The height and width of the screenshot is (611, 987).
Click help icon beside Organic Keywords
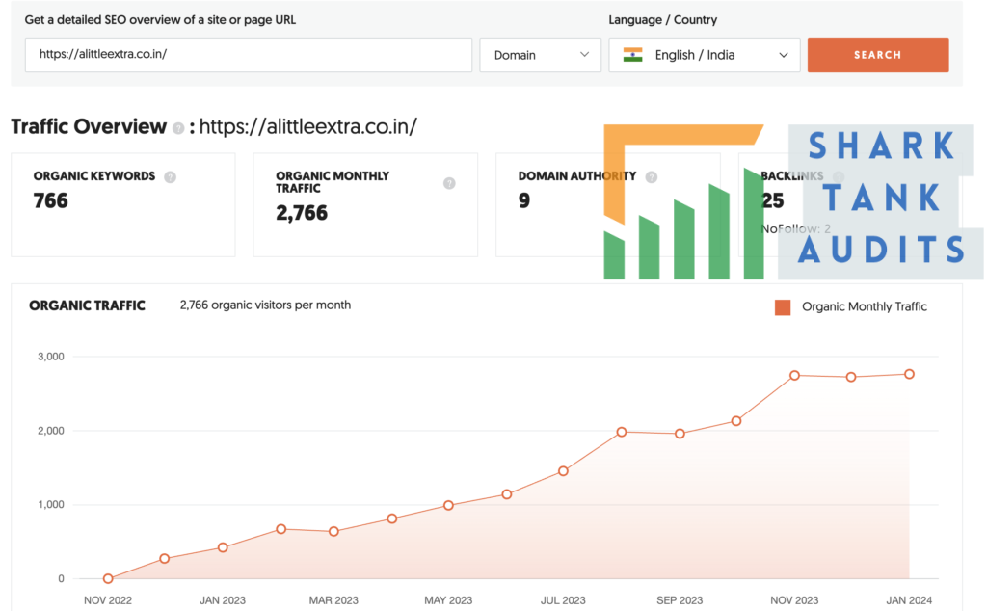[170, 176]
